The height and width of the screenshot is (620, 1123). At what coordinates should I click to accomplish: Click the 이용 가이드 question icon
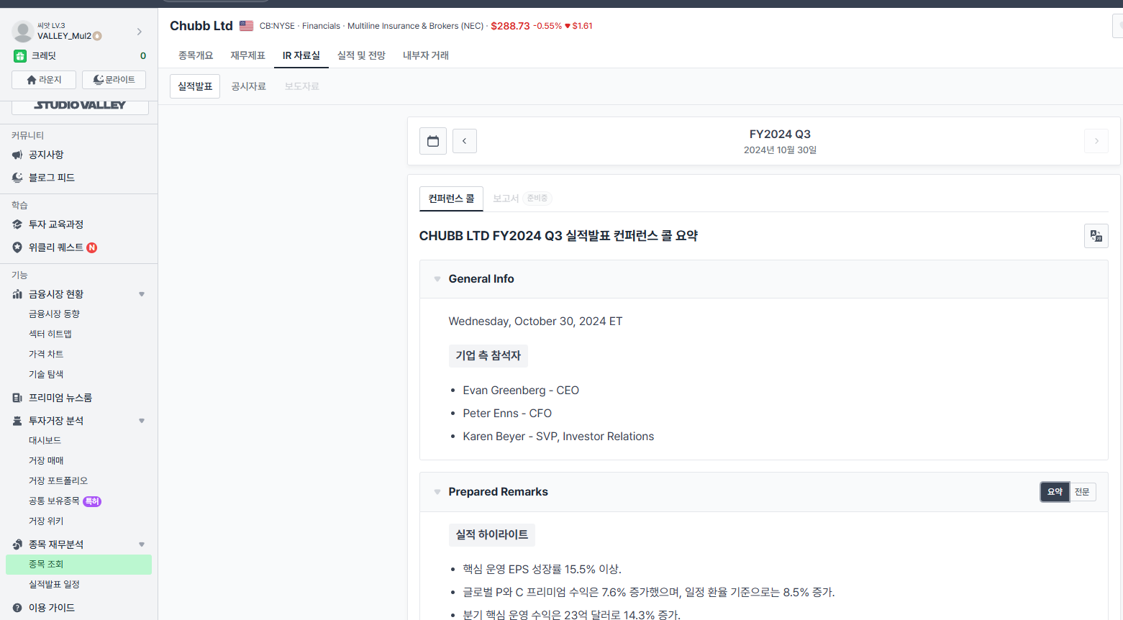(x=17, y=608)
